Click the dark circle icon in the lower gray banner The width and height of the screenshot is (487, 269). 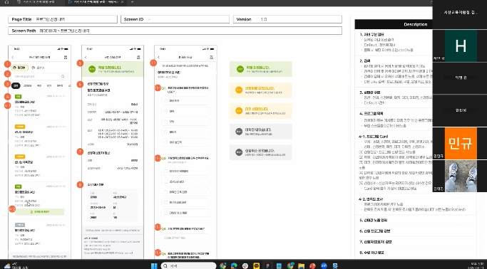click(239, 152)
